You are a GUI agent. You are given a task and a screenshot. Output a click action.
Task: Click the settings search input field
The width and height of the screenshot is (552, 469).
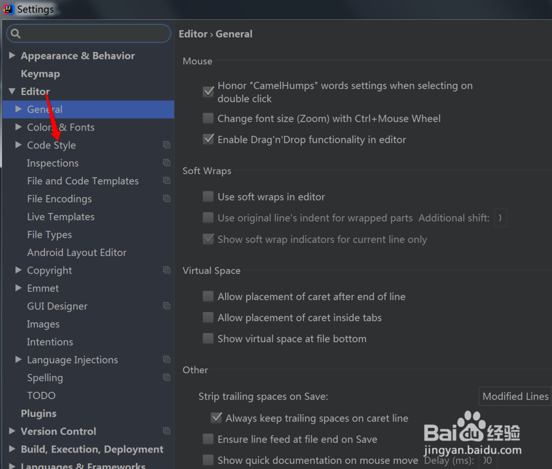(89, 34)
